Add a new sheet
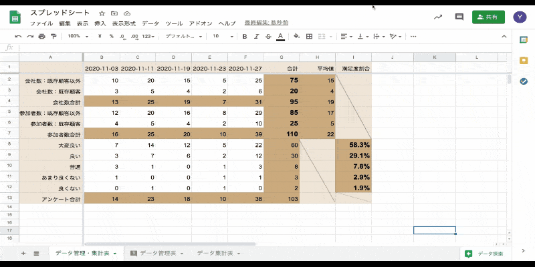Screen dimensions: 535x267 click(x=23, y=254)
